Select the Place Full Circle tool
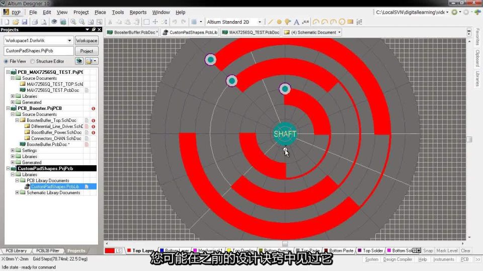This screenshot has height=271, width=483. [x=342, y=22]
